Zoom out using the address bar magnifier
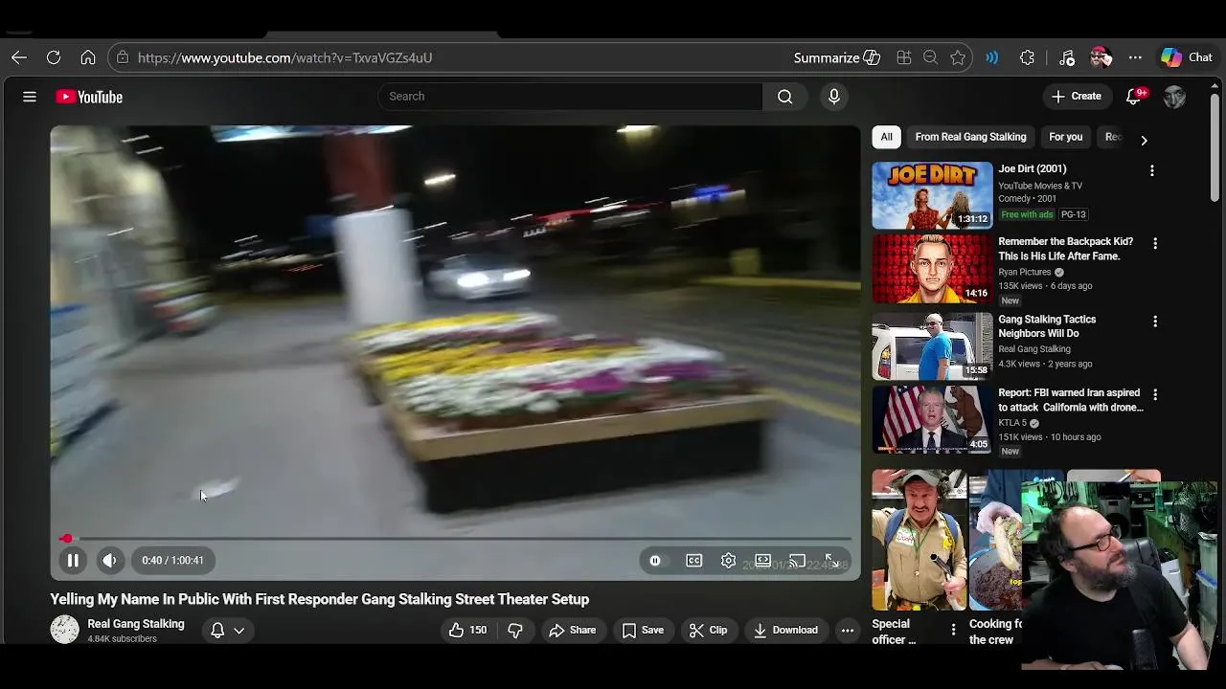The width and height of the screenshot is (1226, 689). pyautogui.click(x=930, y=57)
